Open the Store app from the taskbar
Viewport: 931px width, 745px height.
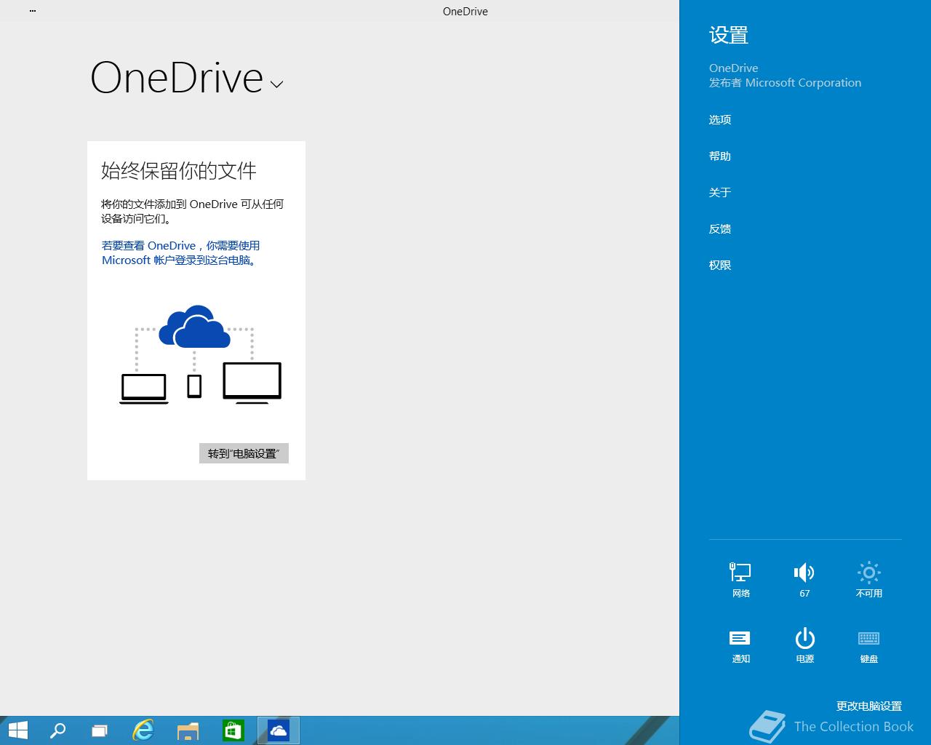[x=233, y=730]
